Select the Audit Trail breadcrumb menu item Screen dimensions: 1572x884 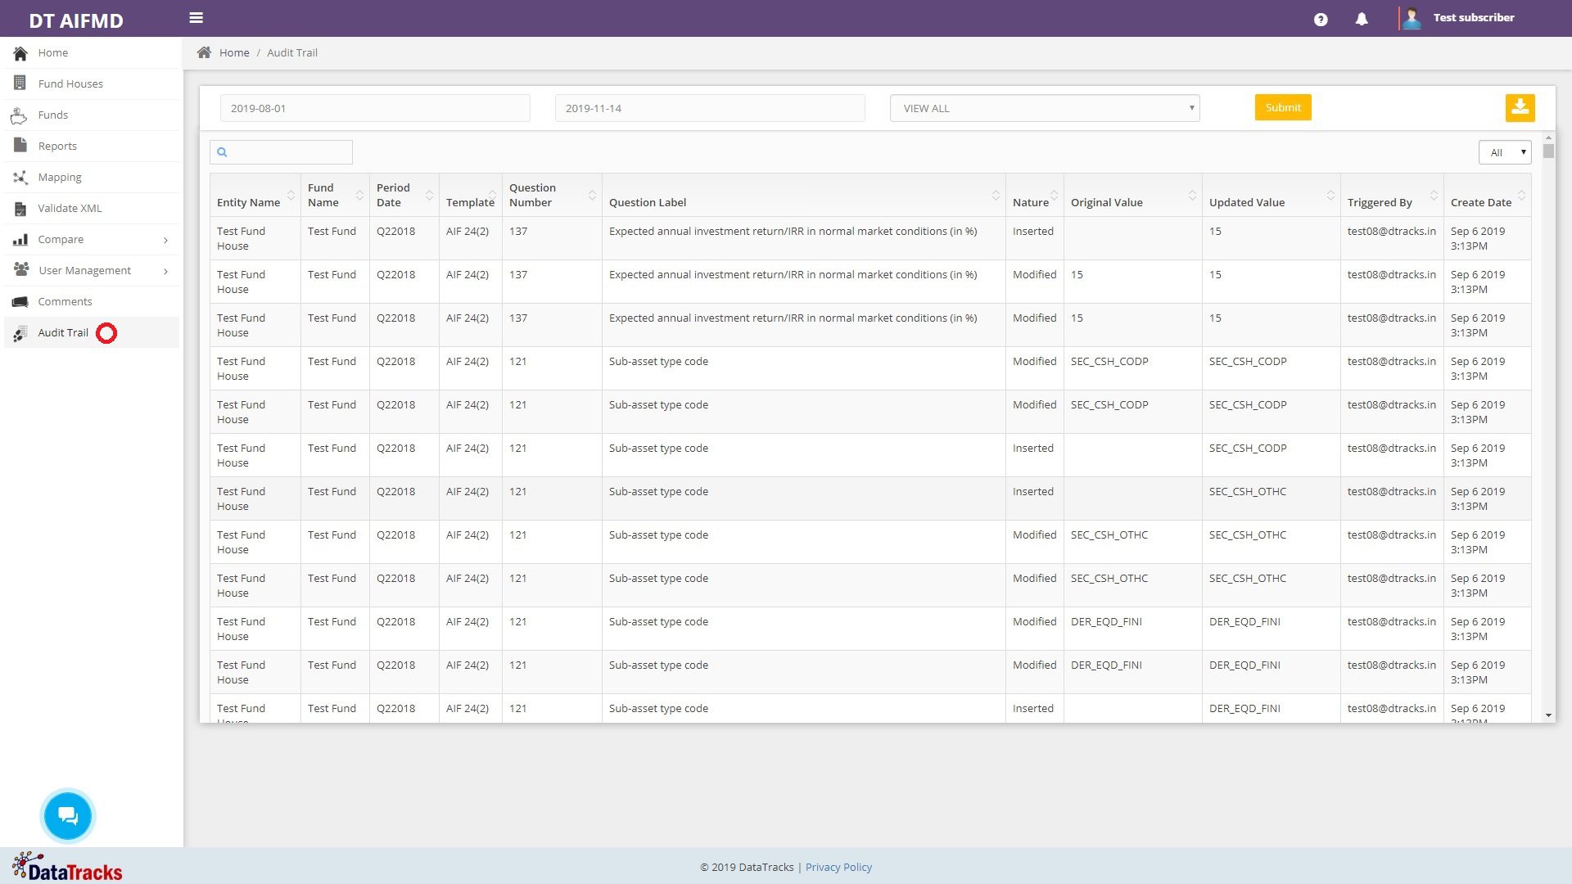point(291,52)
